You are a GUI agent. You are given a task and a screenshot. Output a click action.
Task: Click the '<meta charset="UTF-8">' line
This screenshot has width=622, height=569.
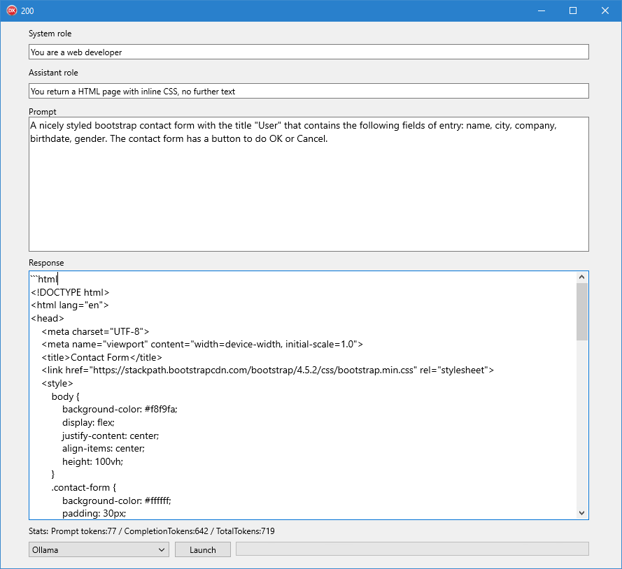click(95, 331)
